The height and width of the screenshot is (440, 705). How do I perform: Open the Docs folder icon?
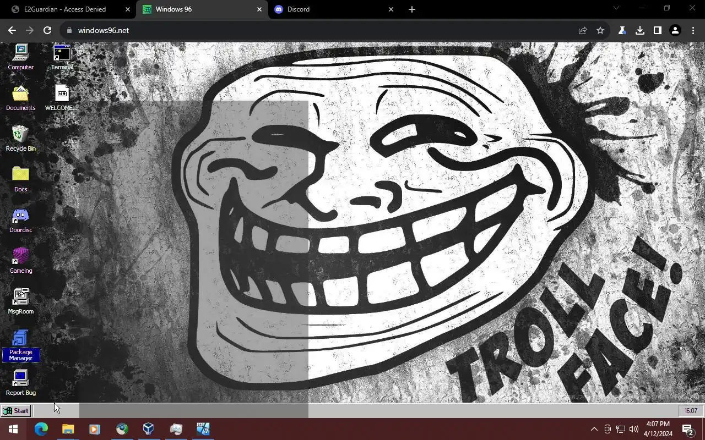20,179
